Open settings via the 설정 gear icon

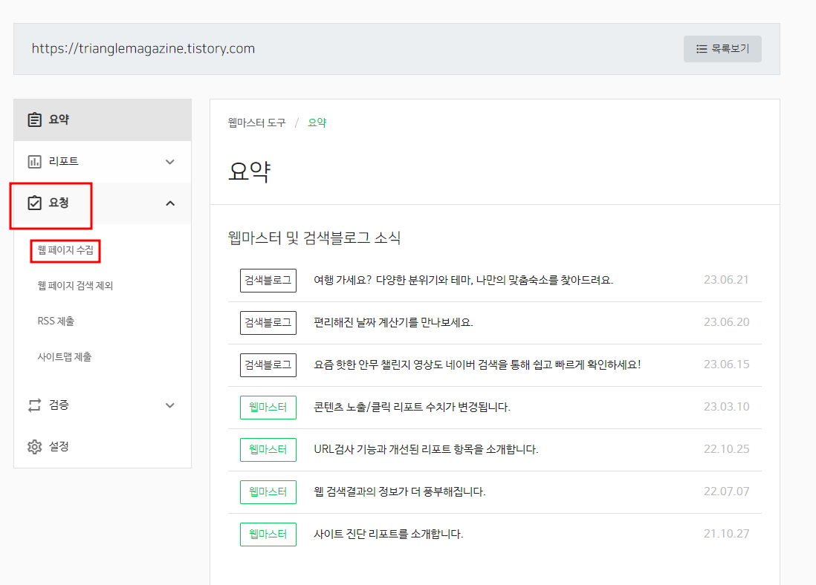click(34, 446)
